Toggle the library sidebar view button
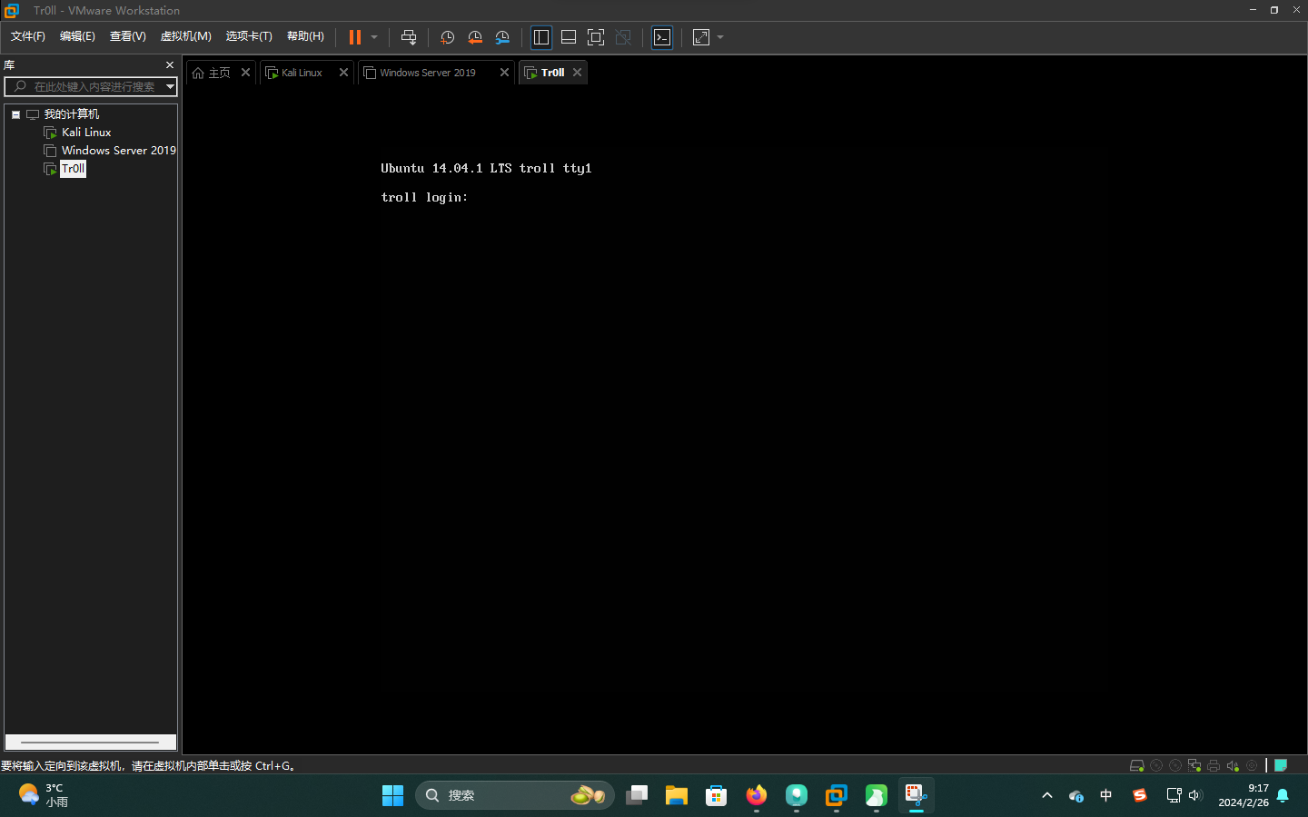The height and width of the screenshot is (817, 1308). [541, 37]
